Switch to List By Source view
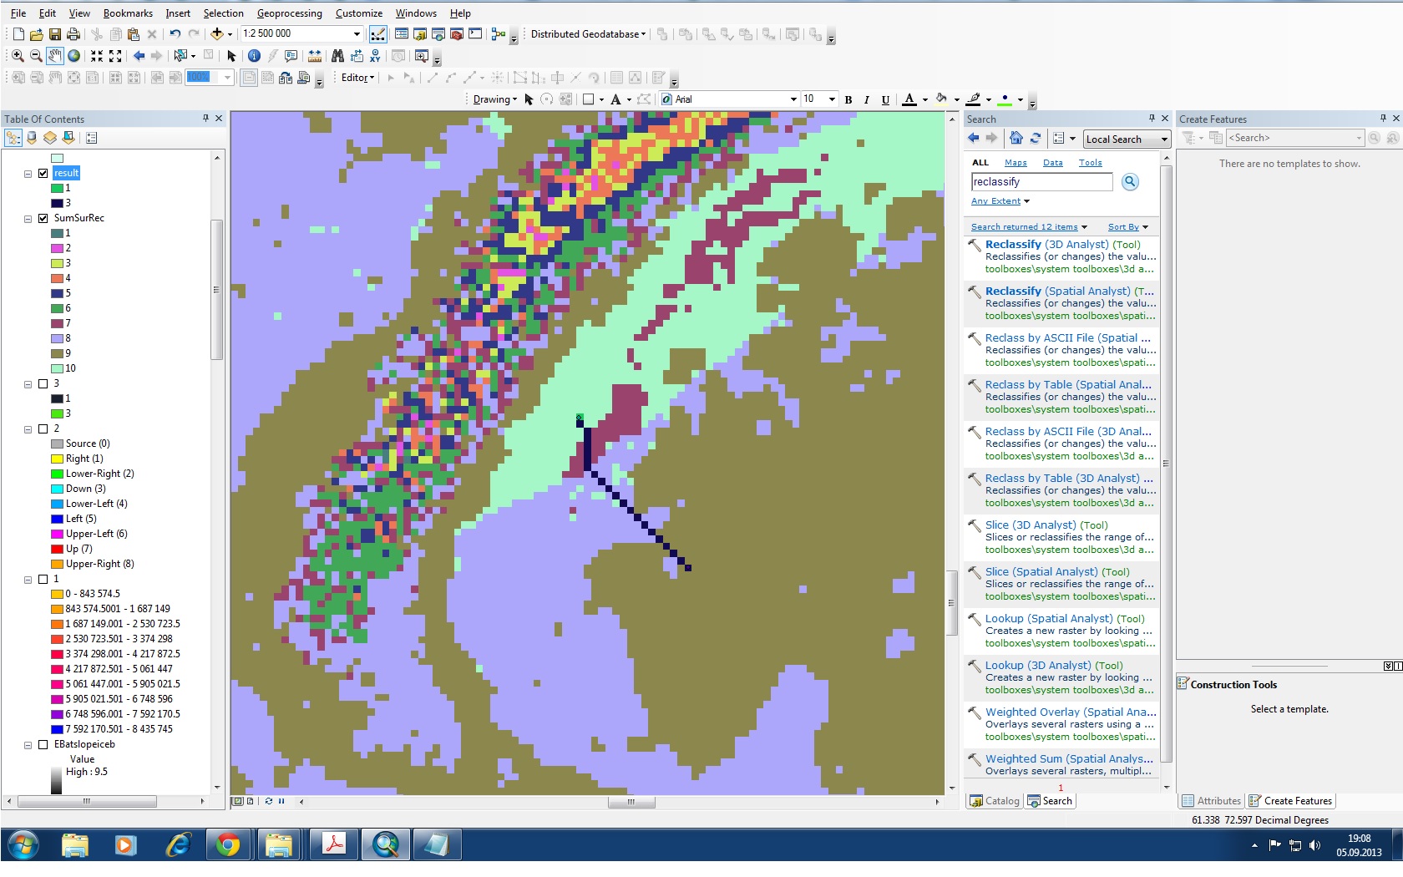This screenshot has height=877, width=1403. [x=32, y=138]
